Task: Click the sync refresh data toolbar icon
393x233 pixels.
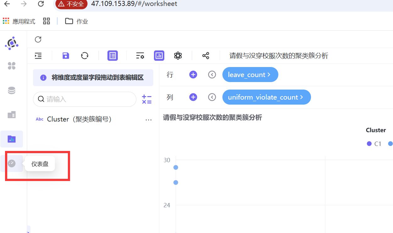Action: coord(85,56)
